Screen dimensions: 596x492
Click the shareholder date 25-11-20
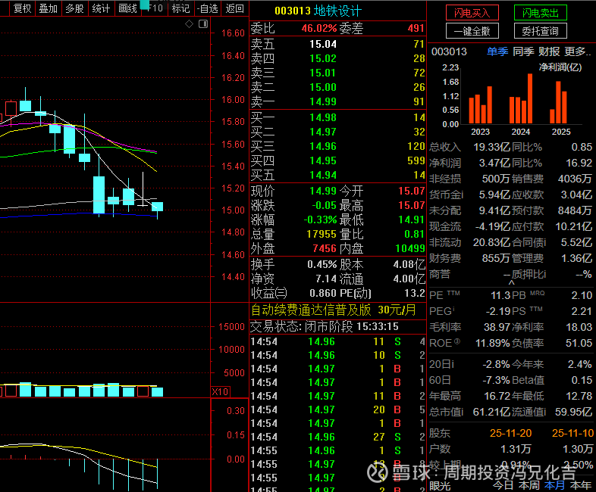point(510,433)
